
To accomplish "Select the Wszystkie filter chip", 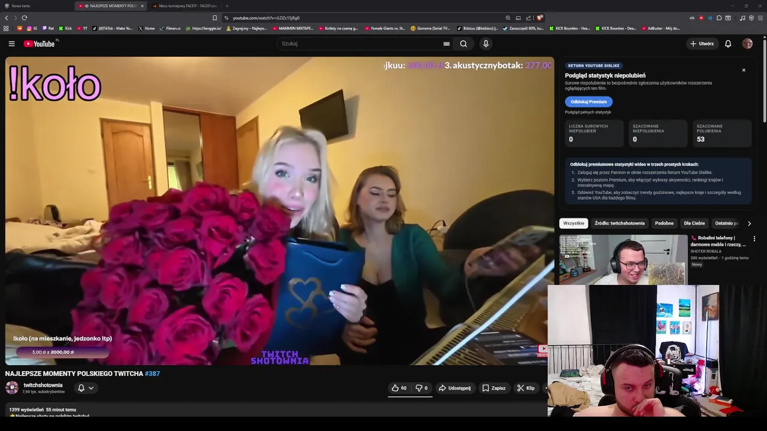I will click(573, 223).
